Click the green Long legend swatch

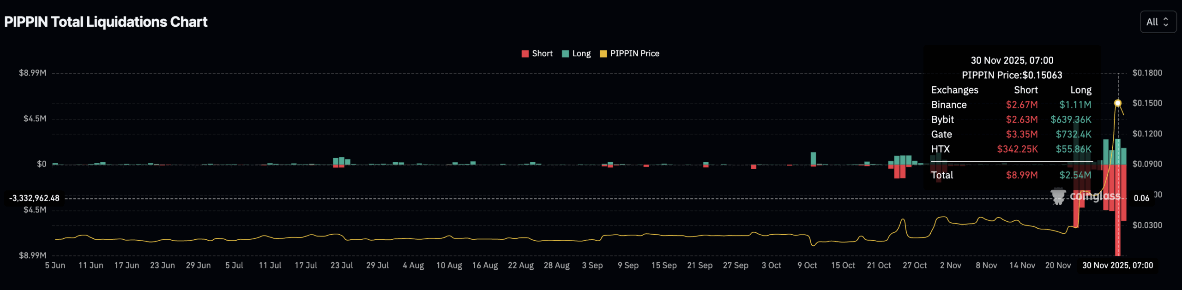[565, 54]
